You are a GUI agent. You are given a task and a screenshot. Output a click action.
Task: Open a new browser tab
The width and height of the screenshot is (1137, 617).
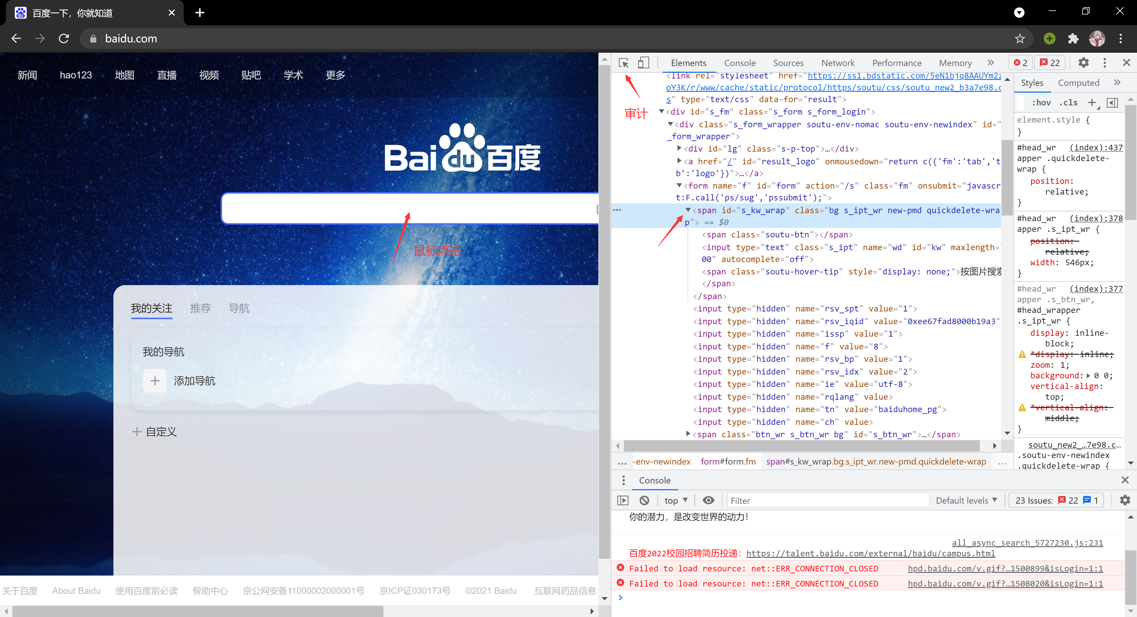point(200,13)
